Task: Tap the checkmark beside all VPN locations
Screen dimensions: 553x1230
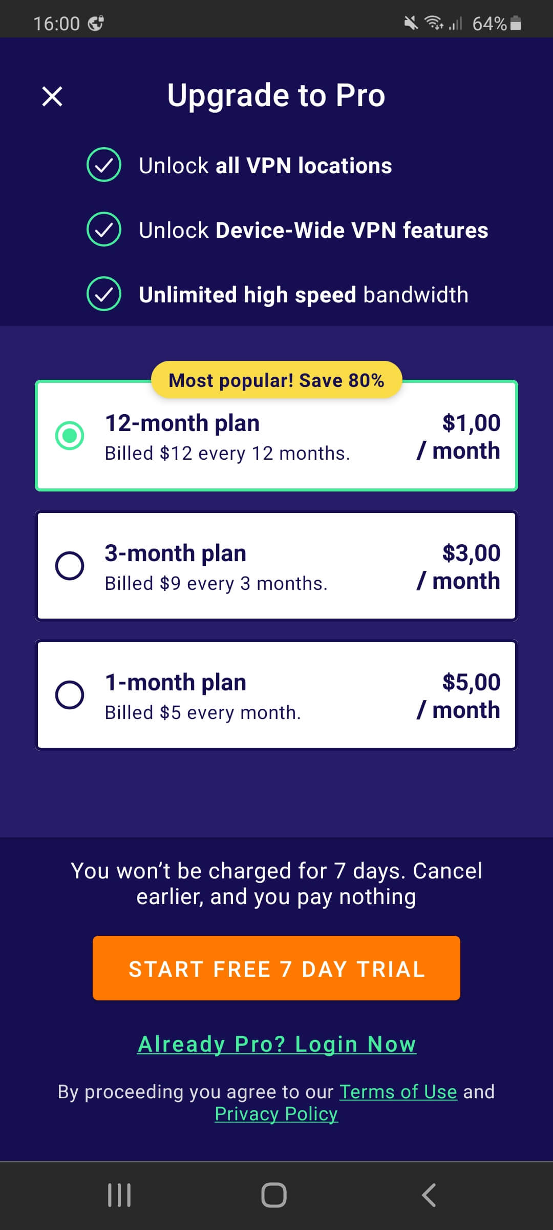Action: click(x=104, y=165)
